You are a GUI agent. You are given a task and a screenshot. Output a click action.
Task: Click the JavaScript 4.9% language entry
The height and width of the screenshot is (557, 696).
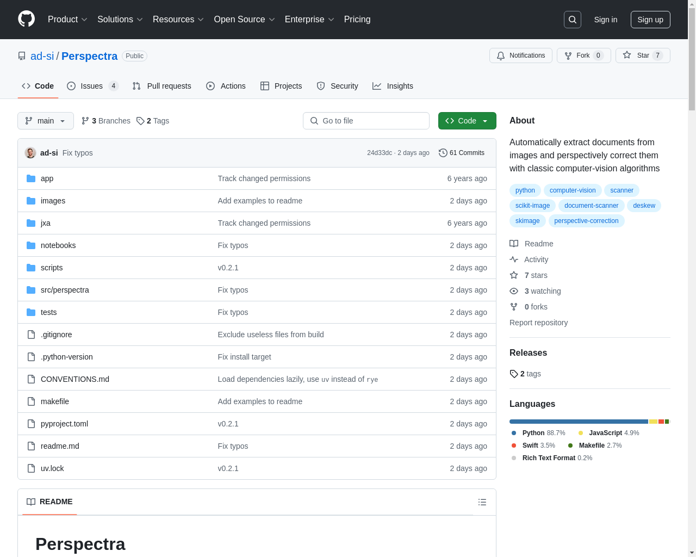608,433
